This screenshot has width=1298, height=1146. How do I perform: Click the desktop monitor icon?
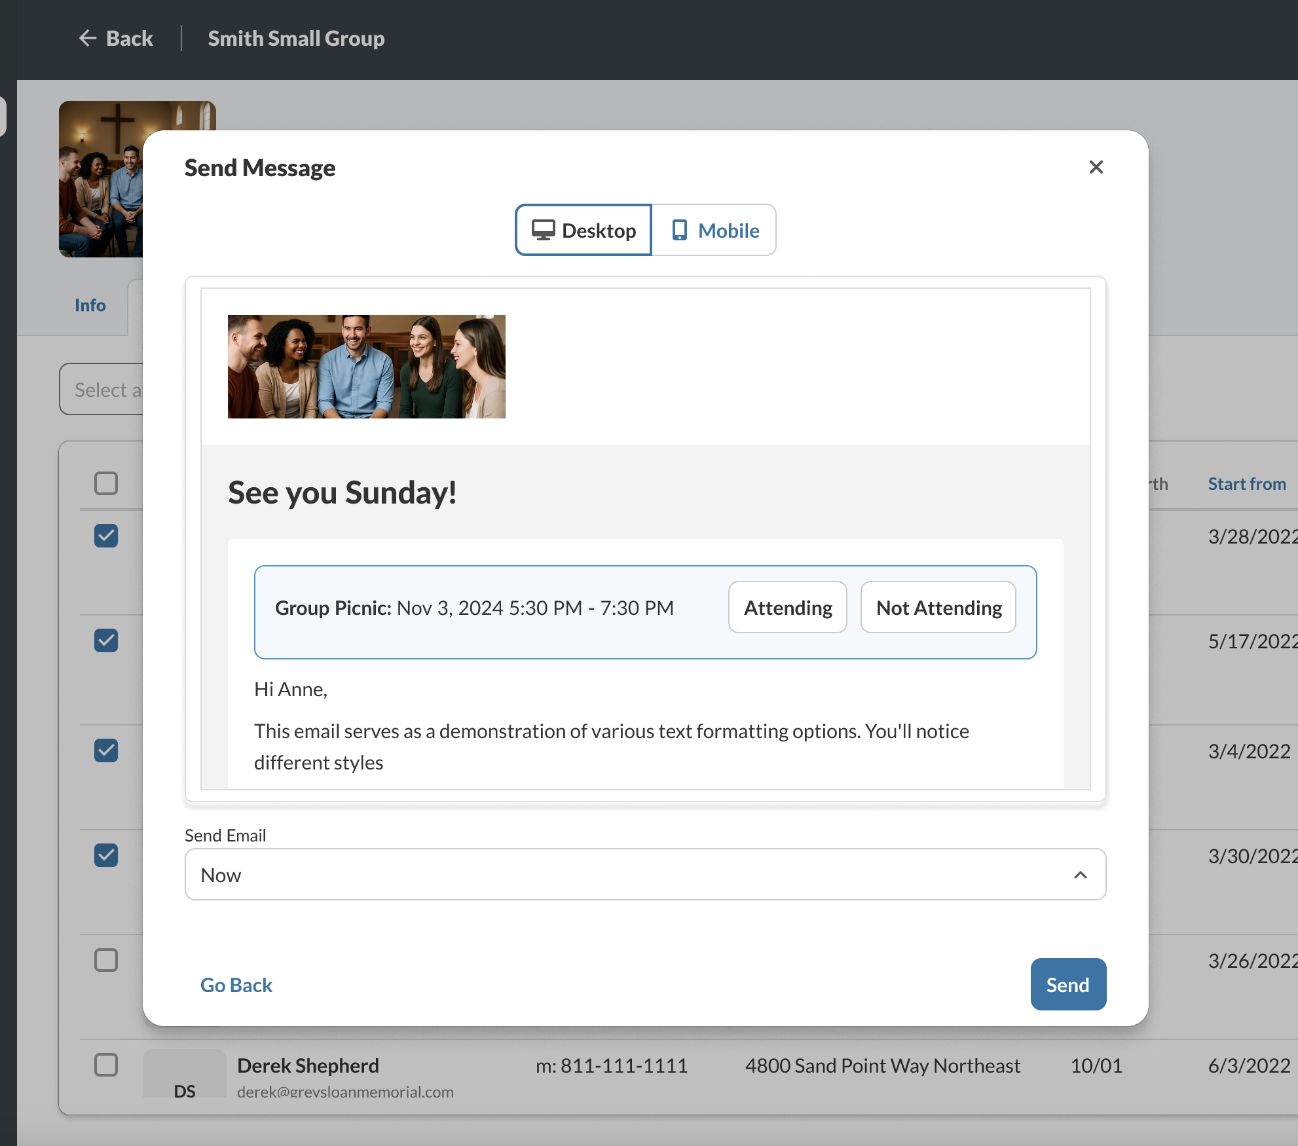543,231
